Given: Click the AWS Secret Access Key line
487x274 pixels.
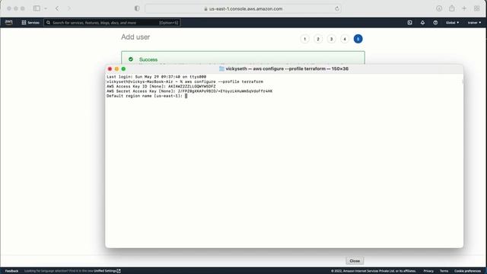Looking at the screenshot, I should tap(189, 91).
